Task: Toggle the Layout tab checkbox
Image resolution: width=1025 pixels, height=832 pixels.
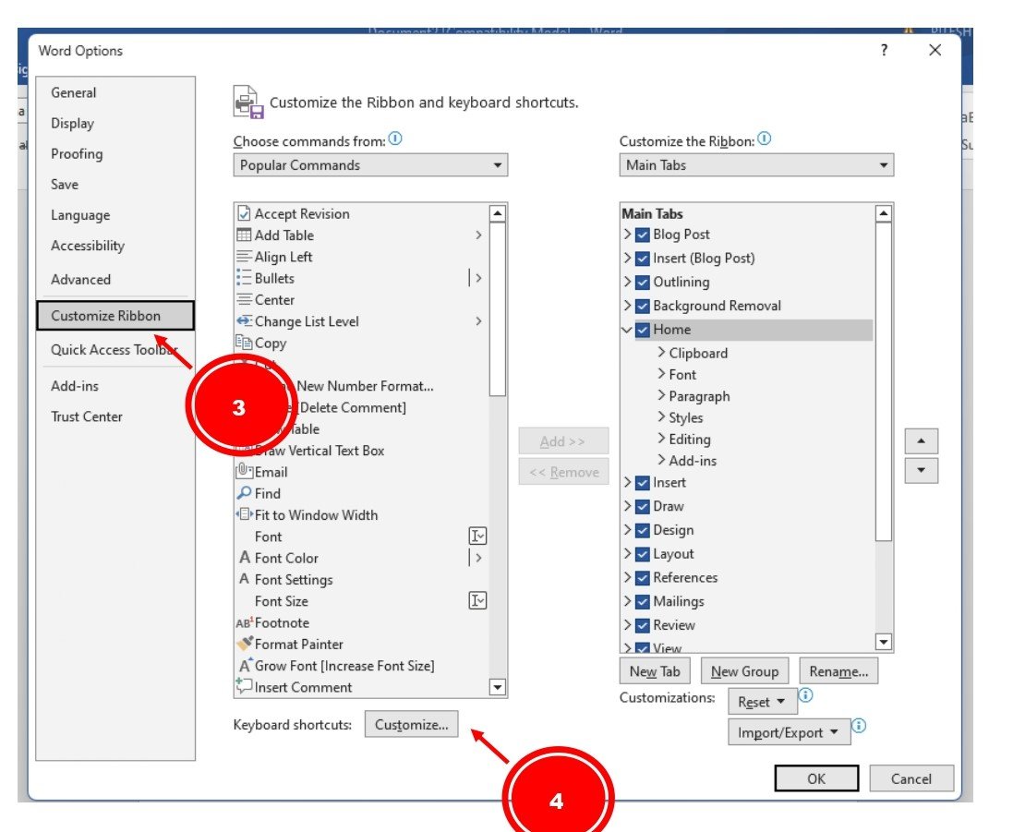Action: point(643,554)
